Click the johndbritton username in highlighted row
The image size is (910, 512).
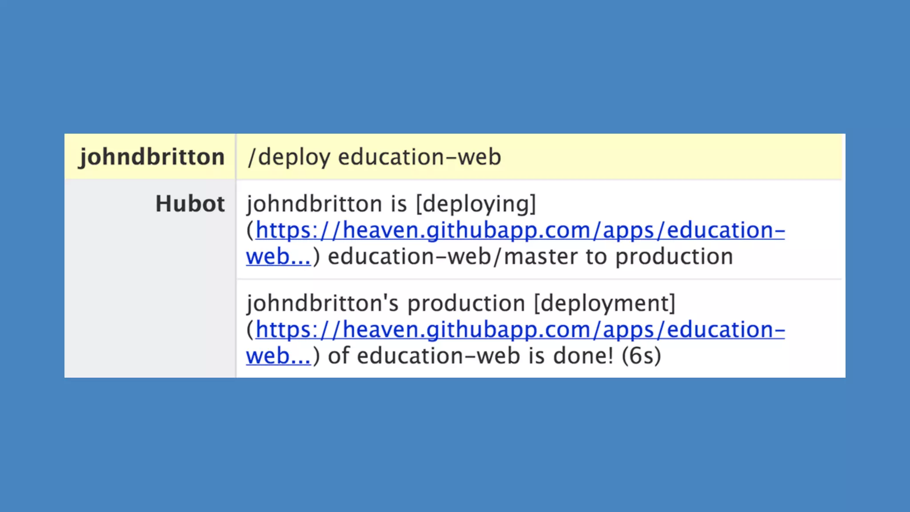(x=152, y=157)
